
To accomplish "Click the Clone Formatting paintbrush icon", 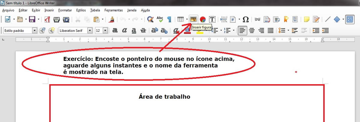I will [112, 19].
